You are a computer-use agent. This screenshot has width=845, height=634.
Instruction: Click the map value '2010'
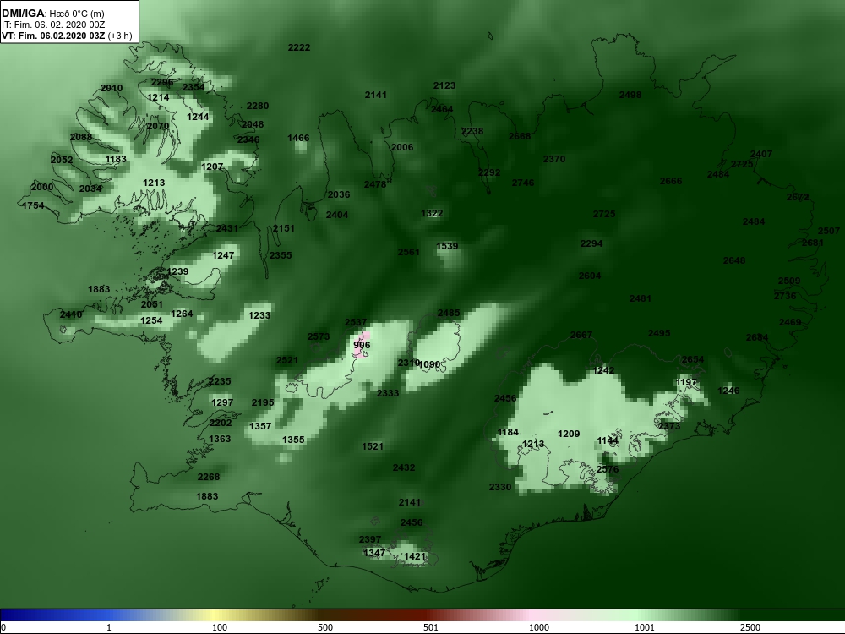pos(112,88)
